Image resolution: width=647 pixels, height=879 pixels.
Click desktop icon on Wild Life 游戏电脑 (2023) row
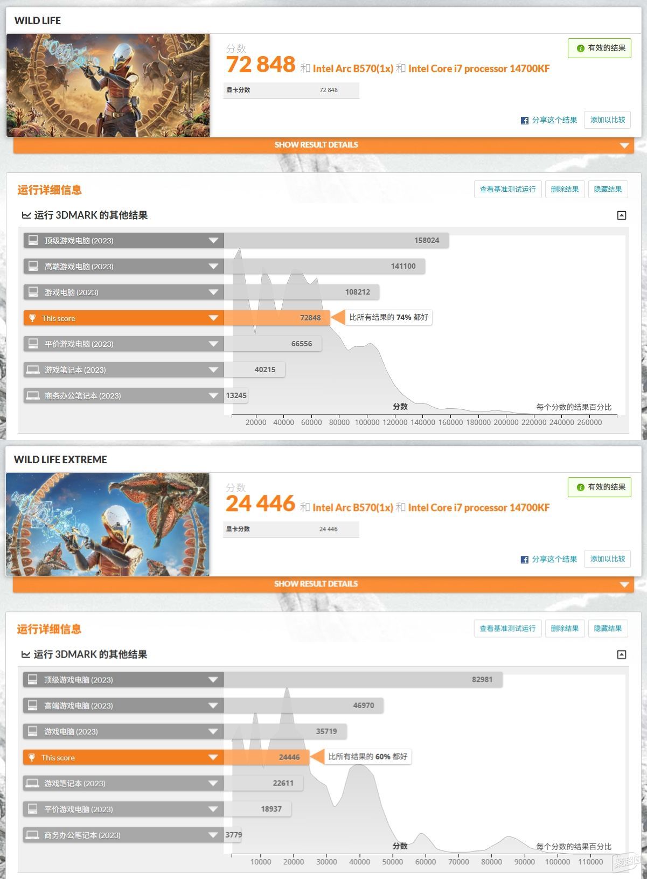[x=33, y=292]
